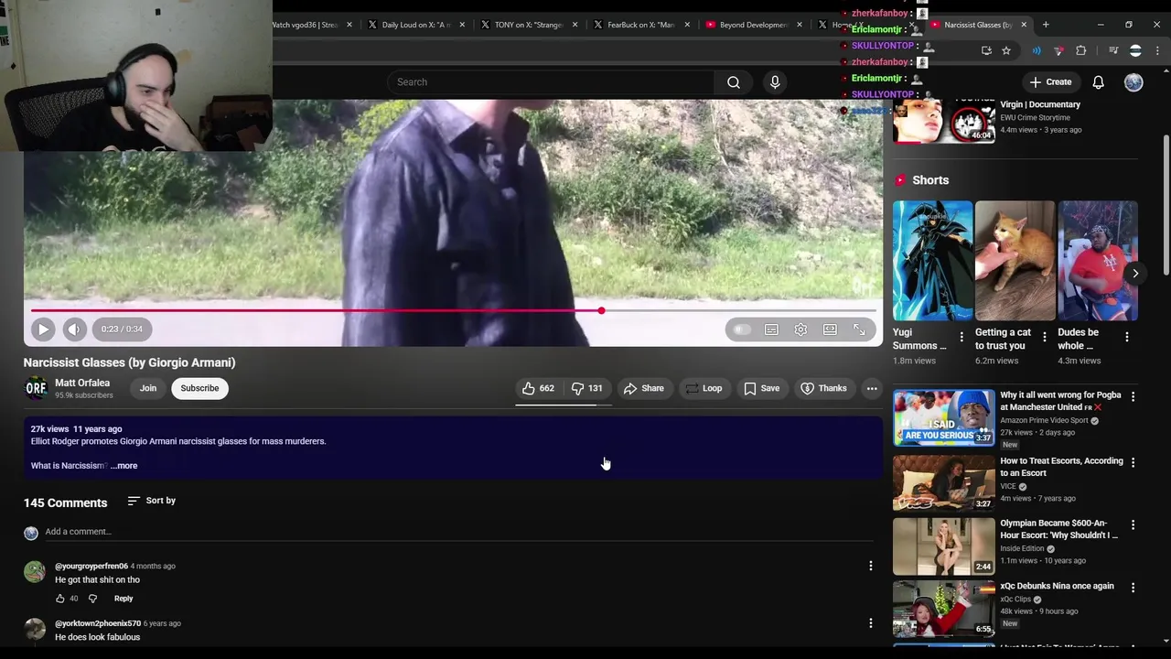Open the Pogba Manchester United video
This screenshot has height=659, width=1171.
(x=943, y=418)
